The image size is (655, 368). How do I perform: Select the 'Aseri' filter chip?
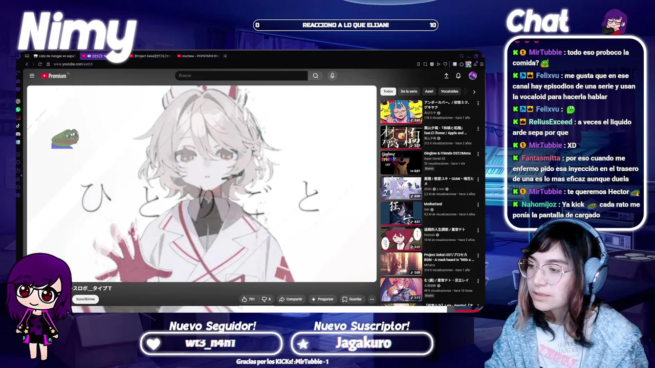[x=429, y=91]
